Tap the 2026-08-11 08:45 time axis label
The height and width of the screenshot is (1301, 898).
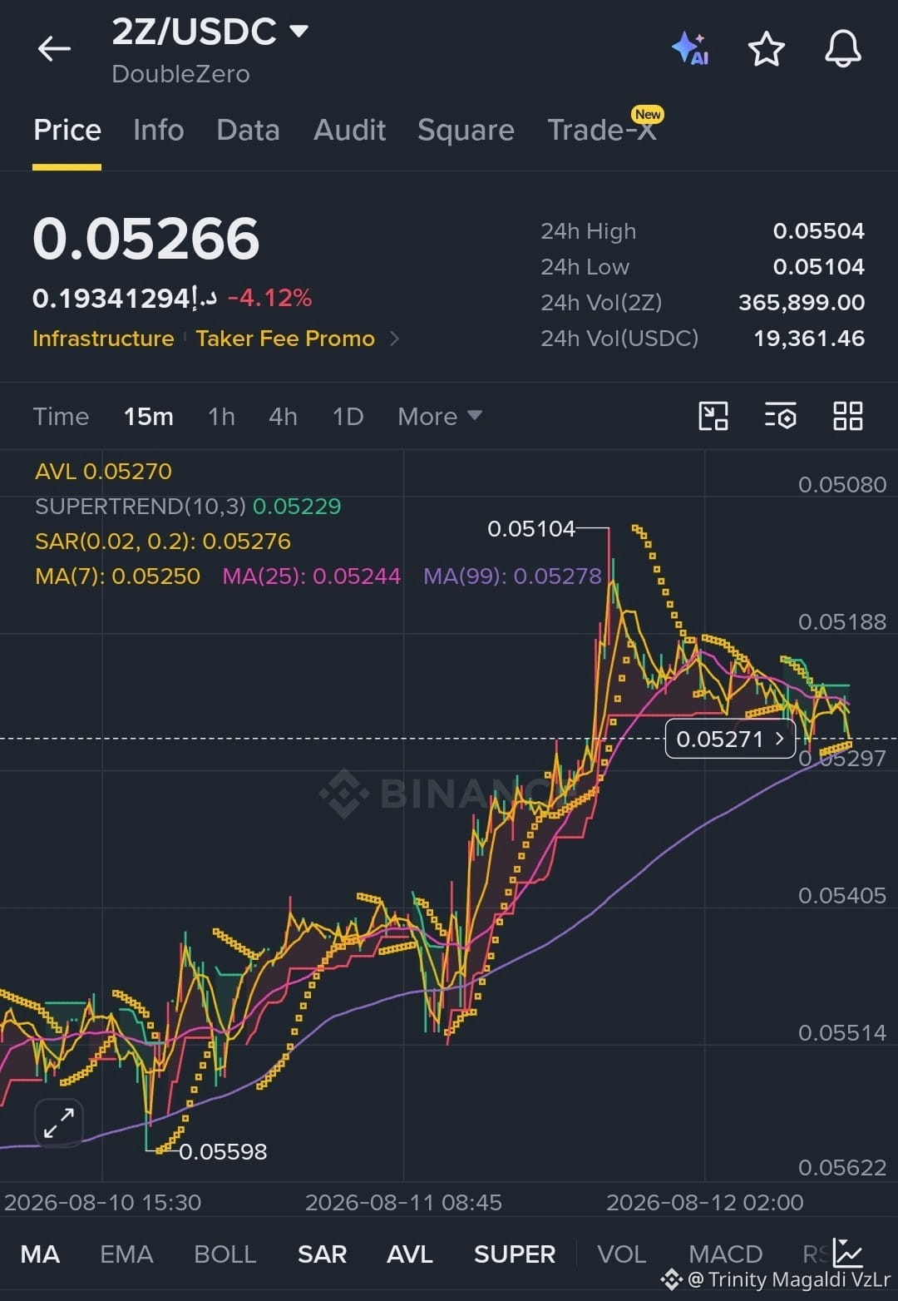point(403,1202)
